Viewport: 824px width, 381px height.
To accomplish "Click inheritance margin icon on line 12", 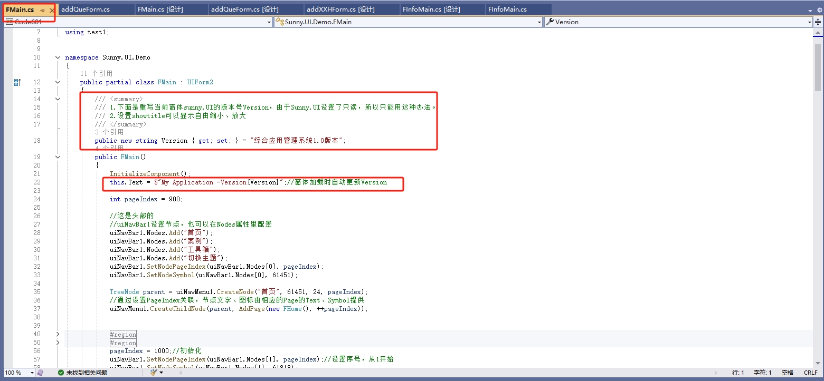I will point(17,82).
